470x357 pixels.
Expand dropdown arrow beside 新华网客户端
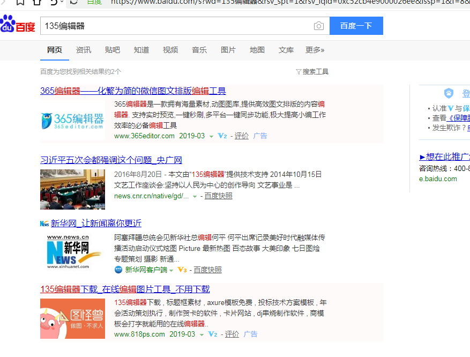[171, 270]
